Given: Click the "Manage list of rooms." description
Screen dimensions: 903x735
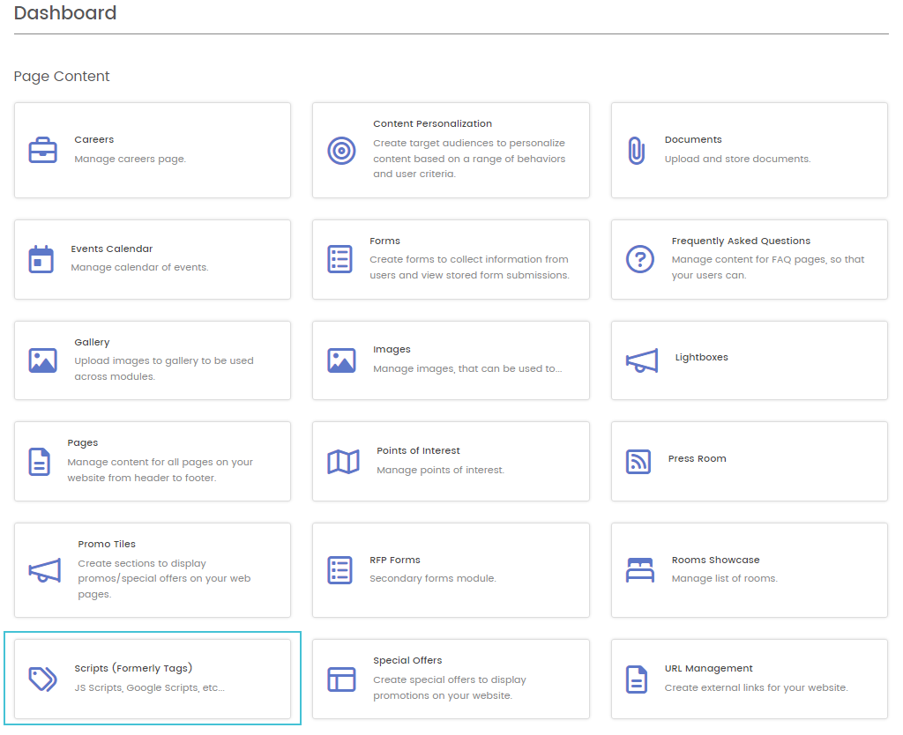Looking at the screenshot, I should [x=724, y=578].
